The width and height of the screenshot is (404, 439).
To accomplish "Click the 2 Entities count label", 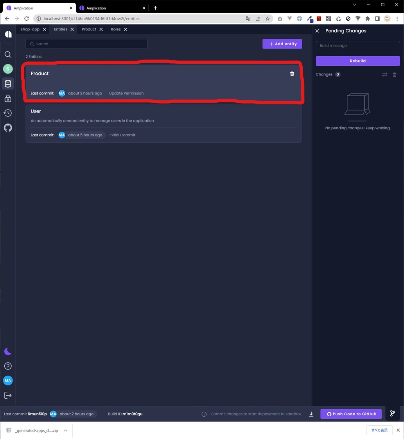I will (x=34, y=57).
